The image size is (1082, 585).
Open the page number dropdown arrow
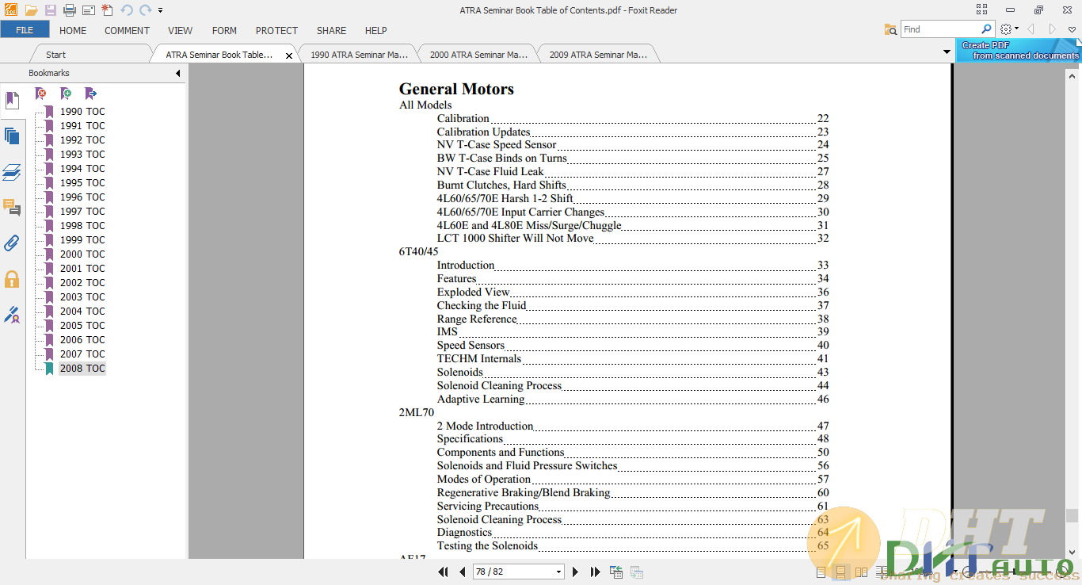coord(558,572)
